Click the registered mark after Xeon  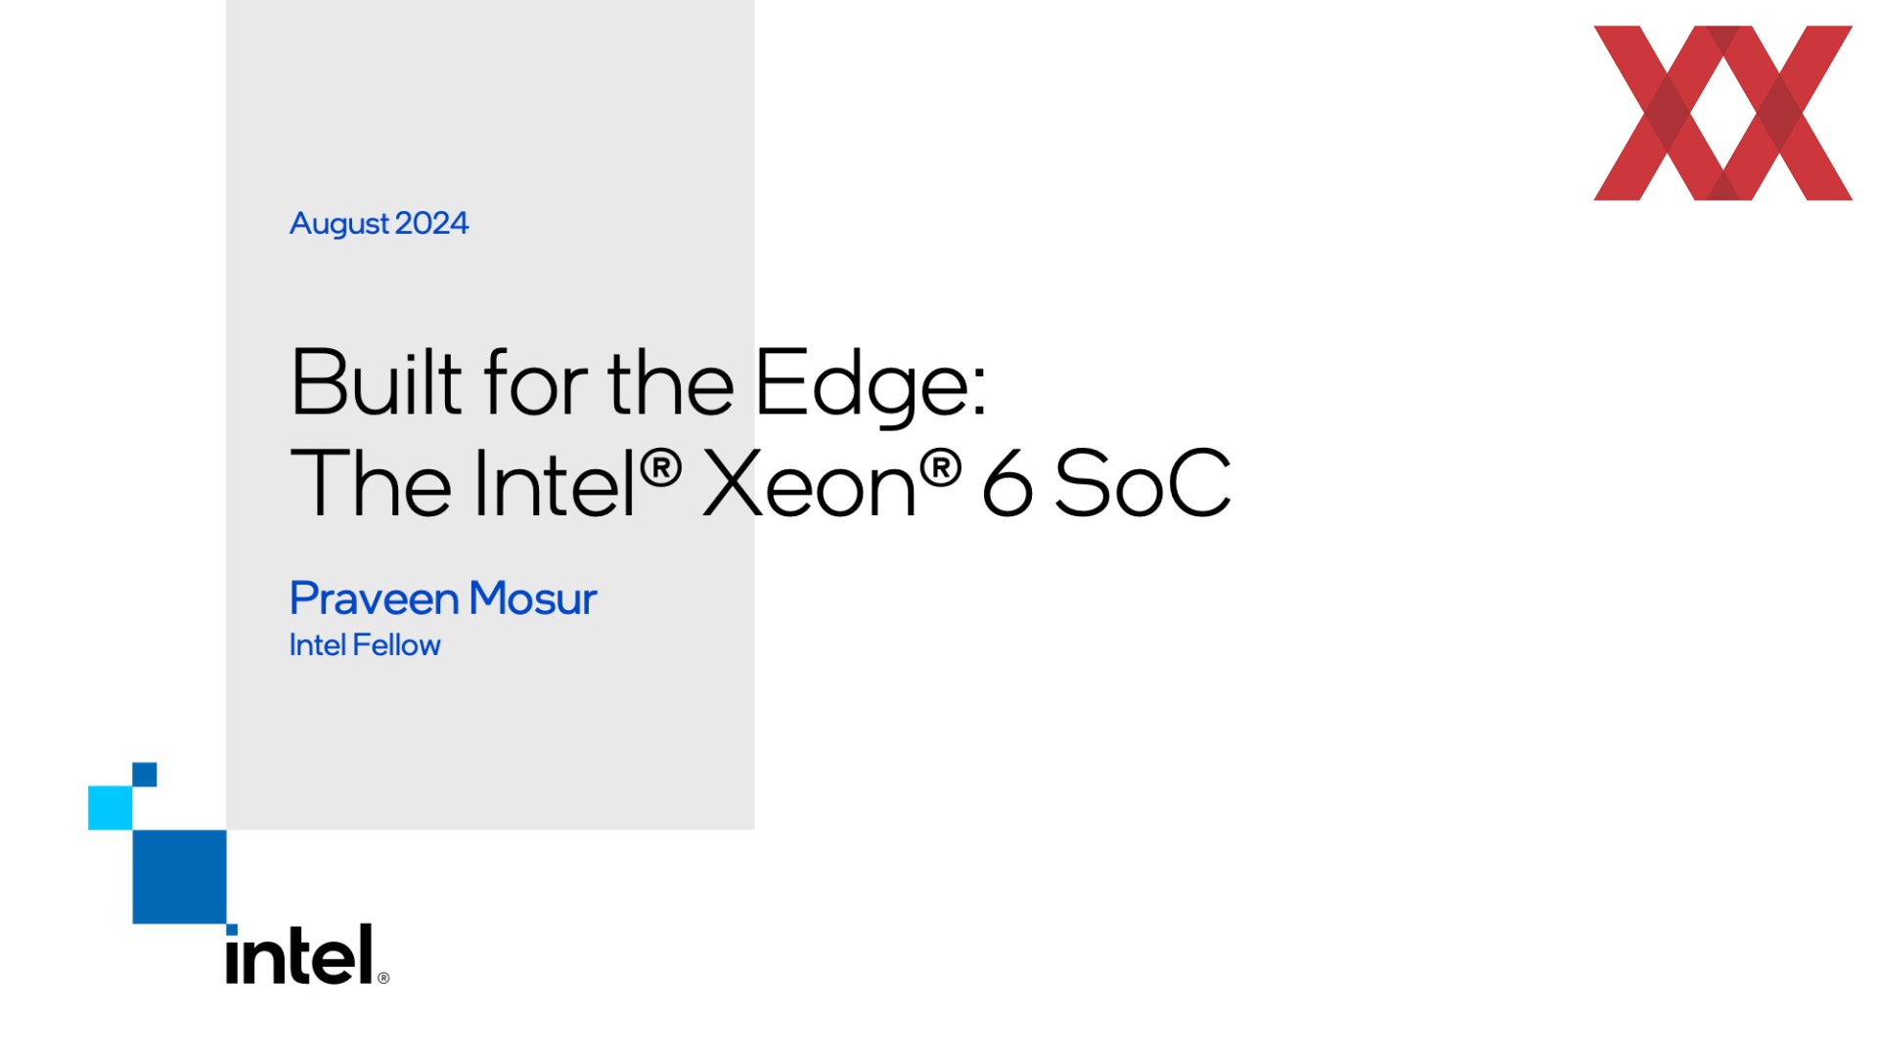tap(941, 468)
